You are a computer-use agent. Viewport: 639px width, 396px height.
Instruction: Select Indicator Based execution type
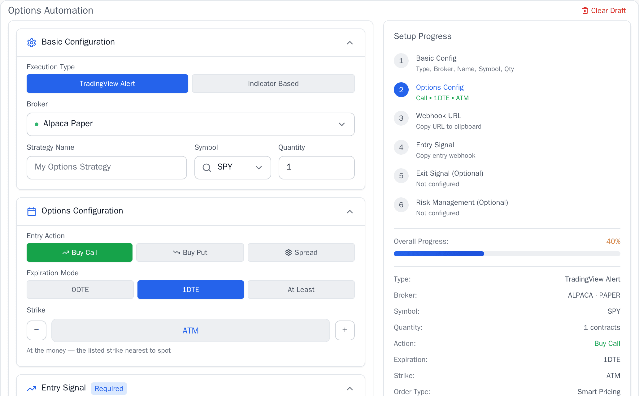point(273,84)
